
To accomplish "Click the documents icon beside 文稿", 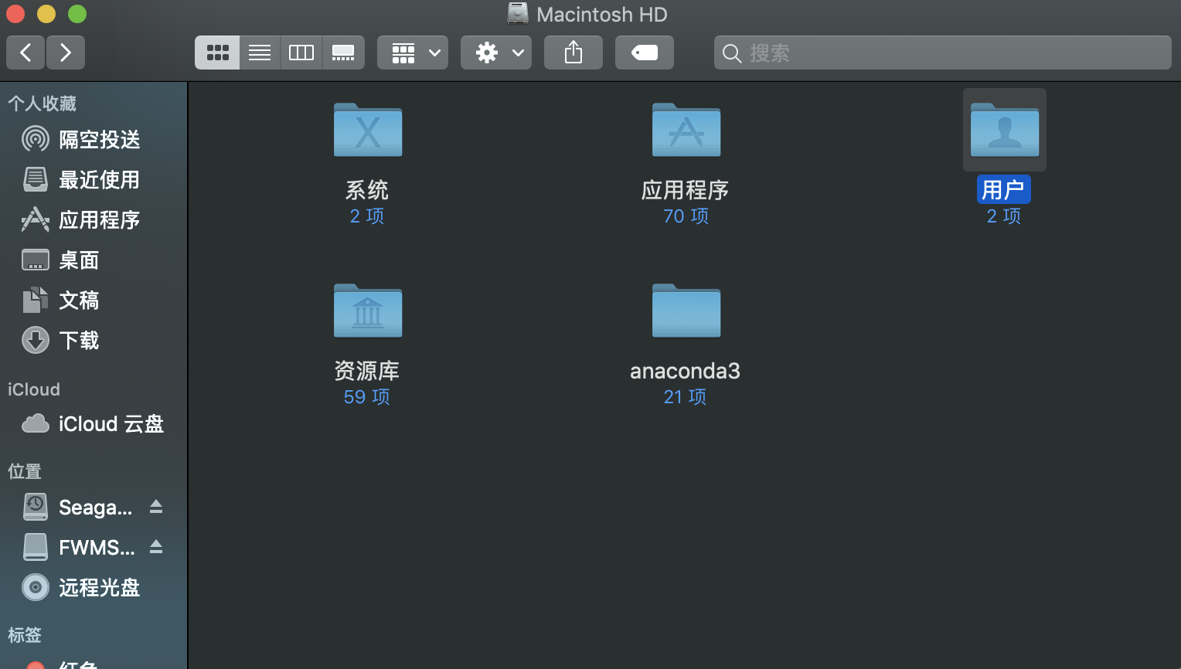I will pos(36,300).
